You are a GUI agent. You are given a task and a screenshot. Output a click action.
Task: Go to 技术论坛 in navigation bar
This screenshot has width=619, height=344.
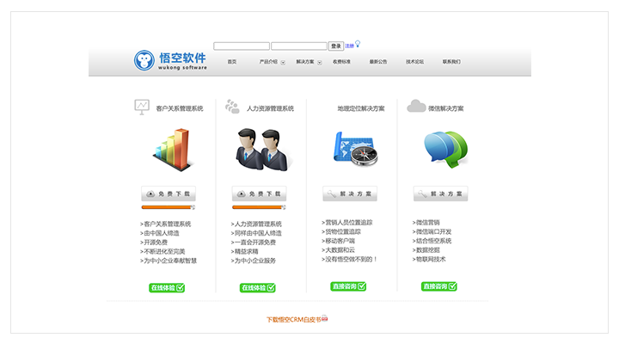[415, 62]
